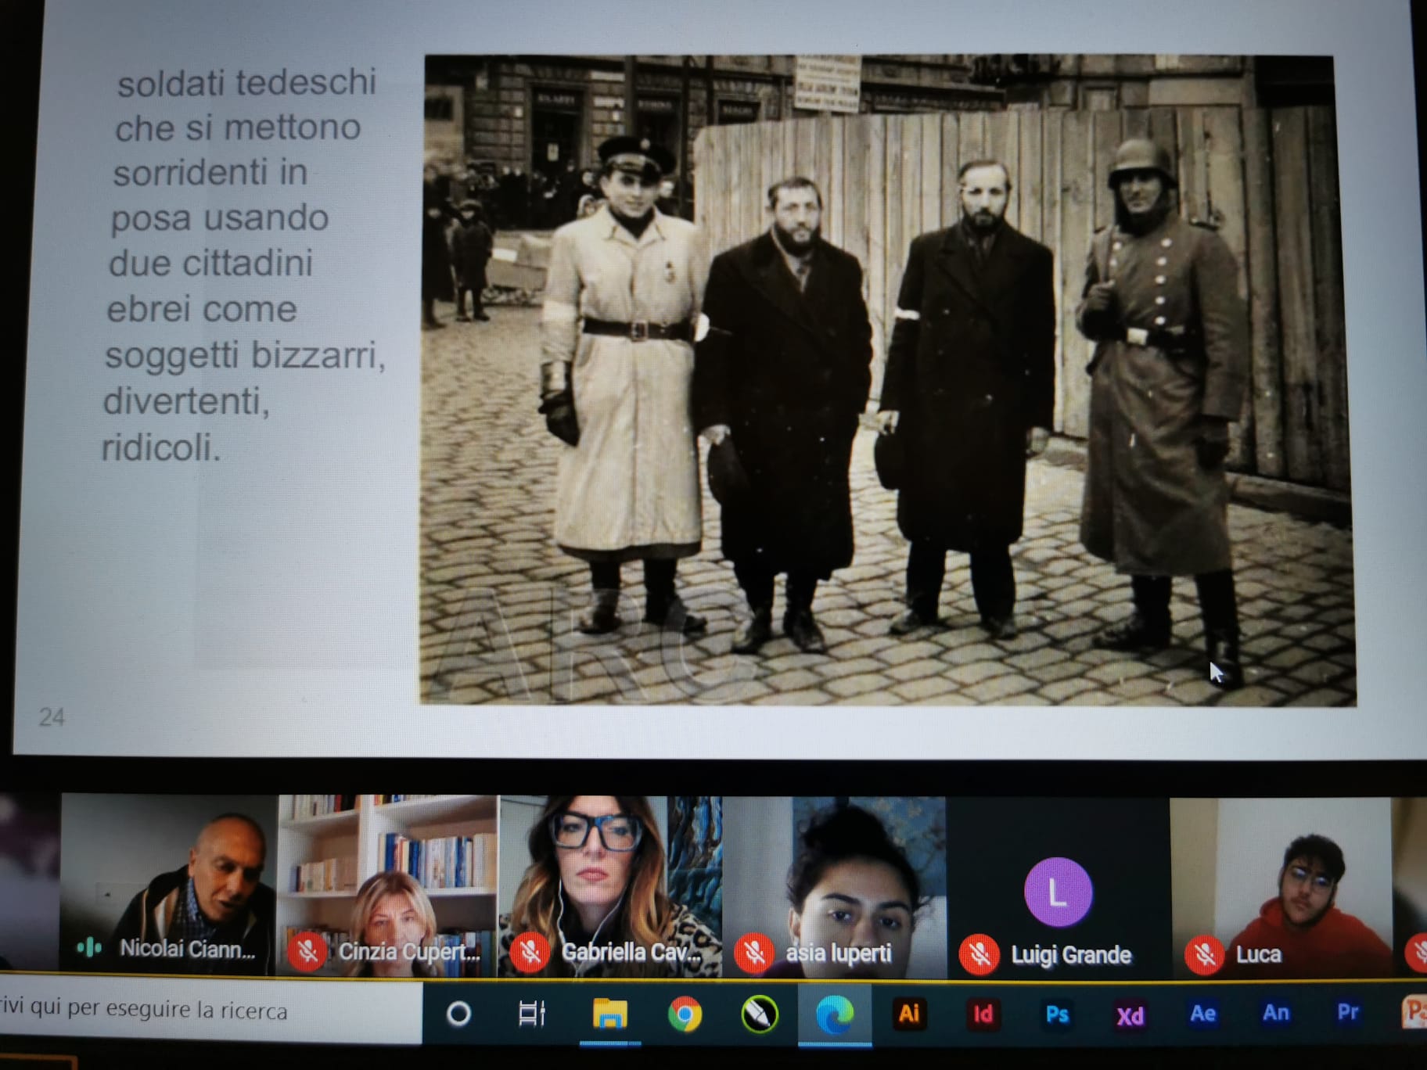Click the name label 'Luigi Grande'
Image resolution: width=1427 pixels, height=1070 pixels.
coord(1071,955)
